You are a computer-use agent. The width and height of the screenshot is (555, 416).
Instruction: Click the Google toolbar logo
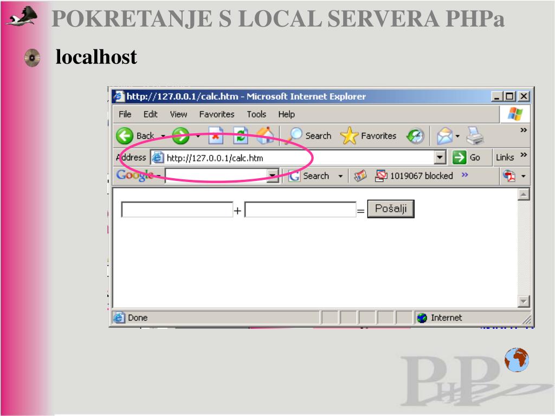134,175
